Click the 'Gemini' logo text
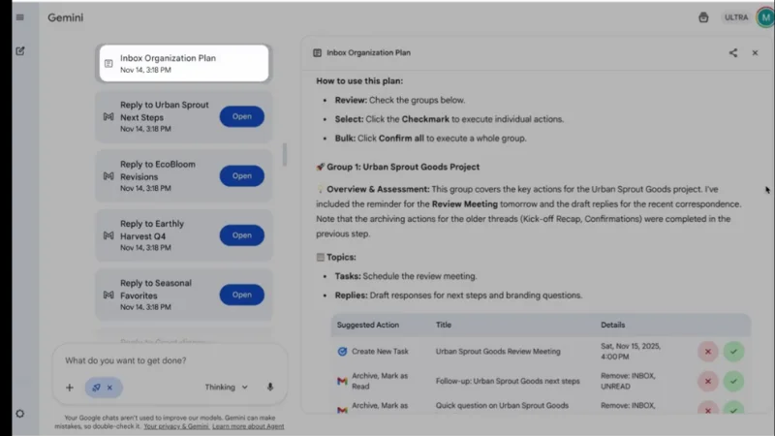 65,17
